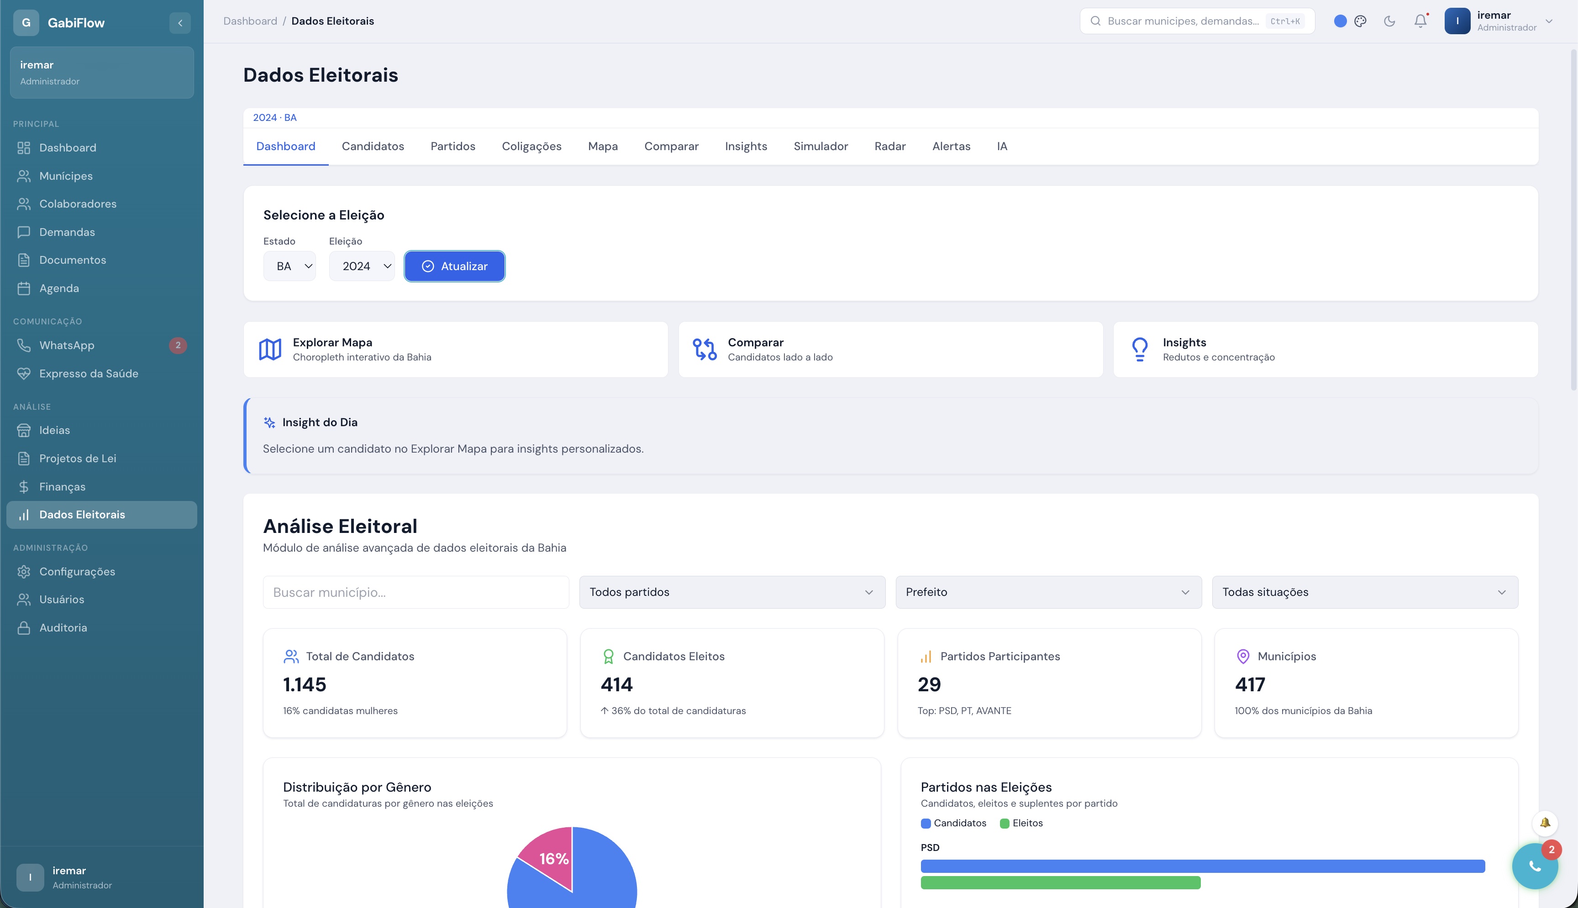This screenshot has height=908, width=1578.
Task: Click the blue accent color swatch in header
Action: point(1340,21)
